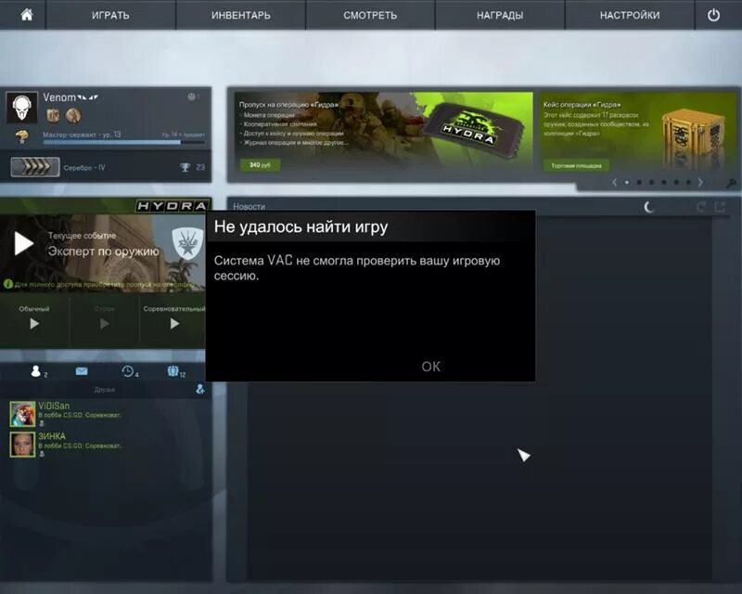Click the add friend icon
The width and height of the screenshot is (742, 594).
200,390
